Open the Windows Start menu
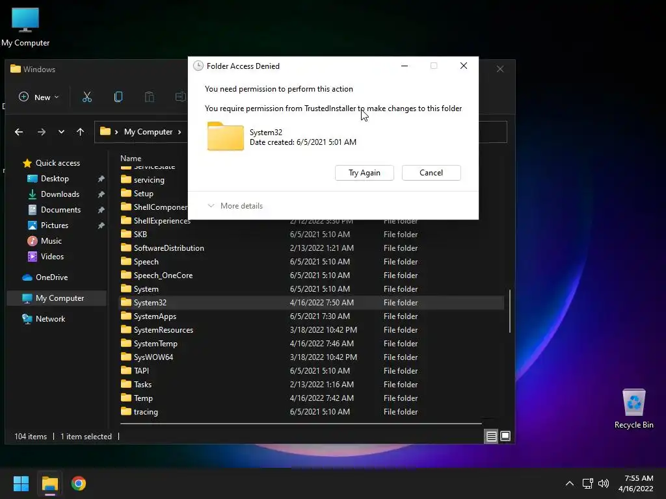The width and height of the screenshot is (666, 499). [x=21, y=483]
